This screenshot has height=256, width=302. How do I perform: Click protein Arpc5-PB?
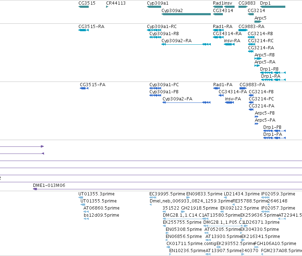click(265, 113)
